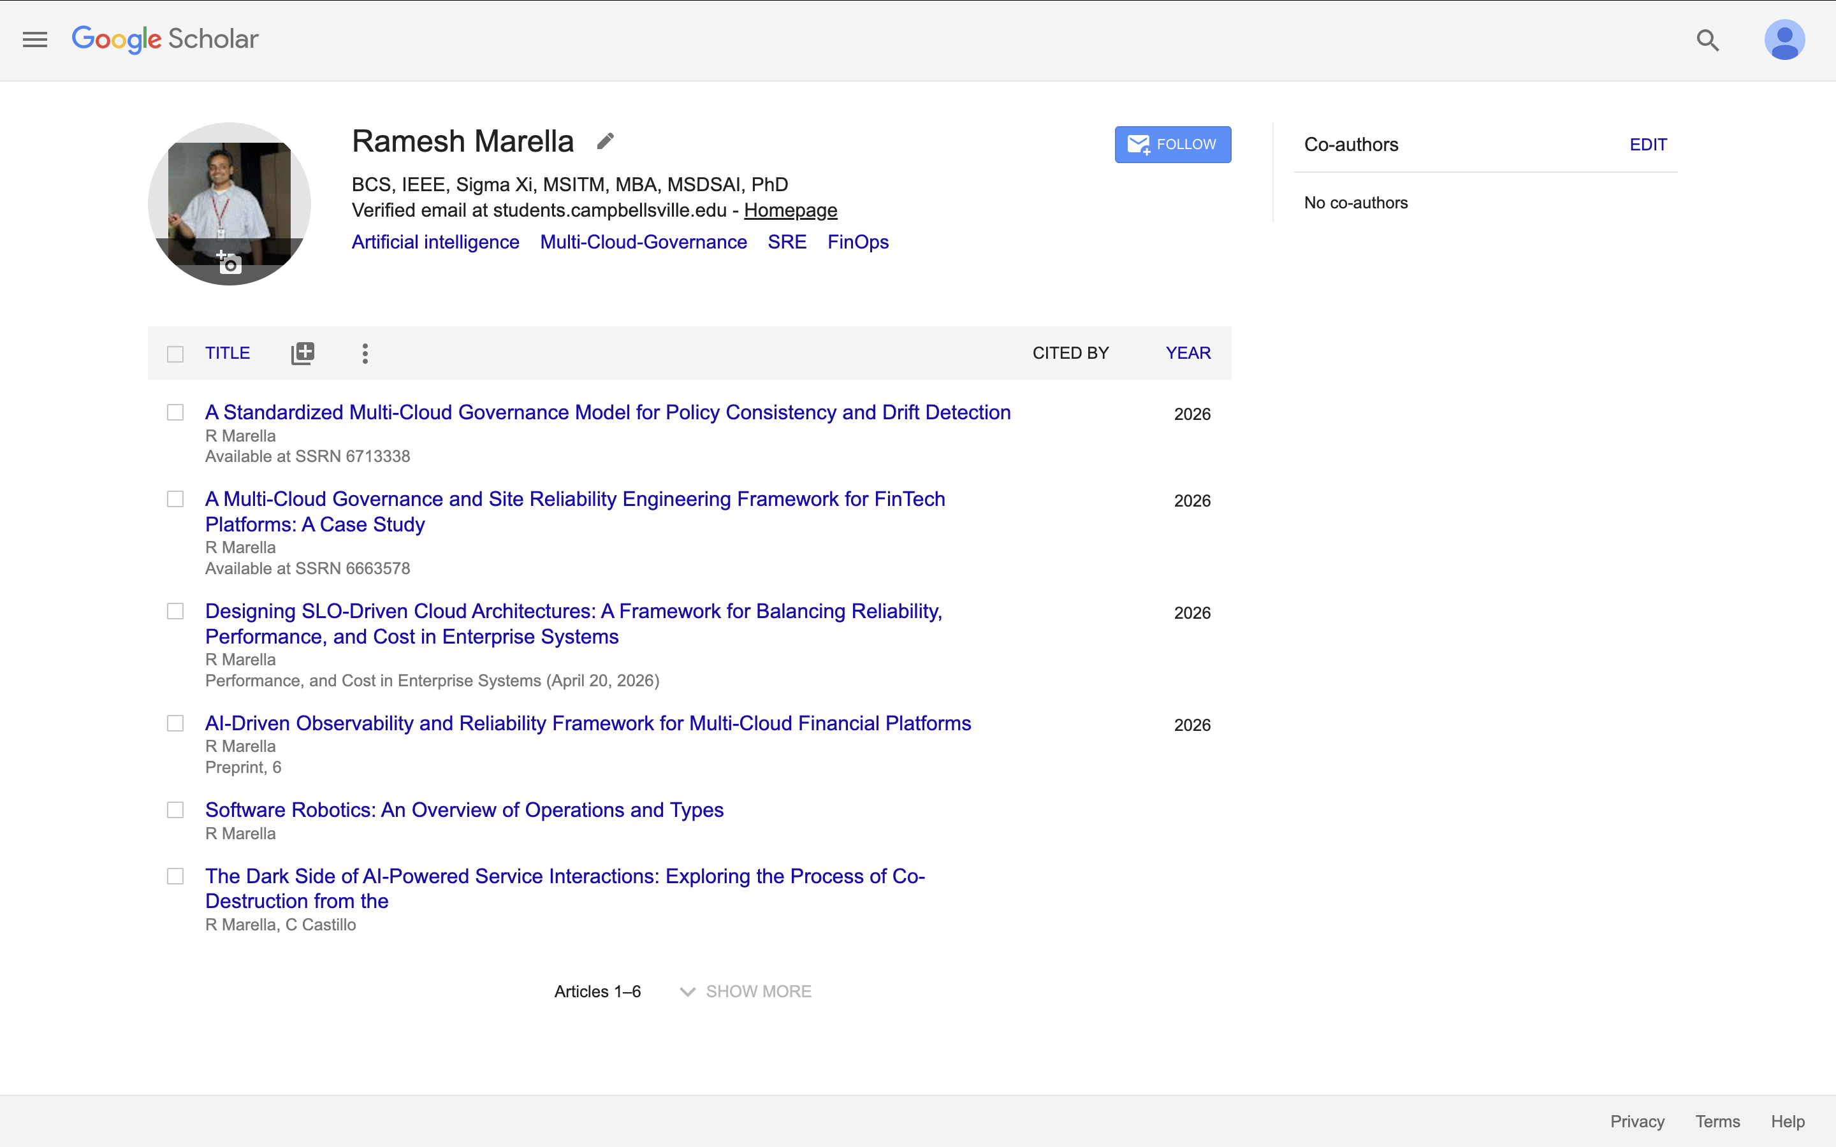Open the Artificial intelligence interest tag

click(435, 242)
